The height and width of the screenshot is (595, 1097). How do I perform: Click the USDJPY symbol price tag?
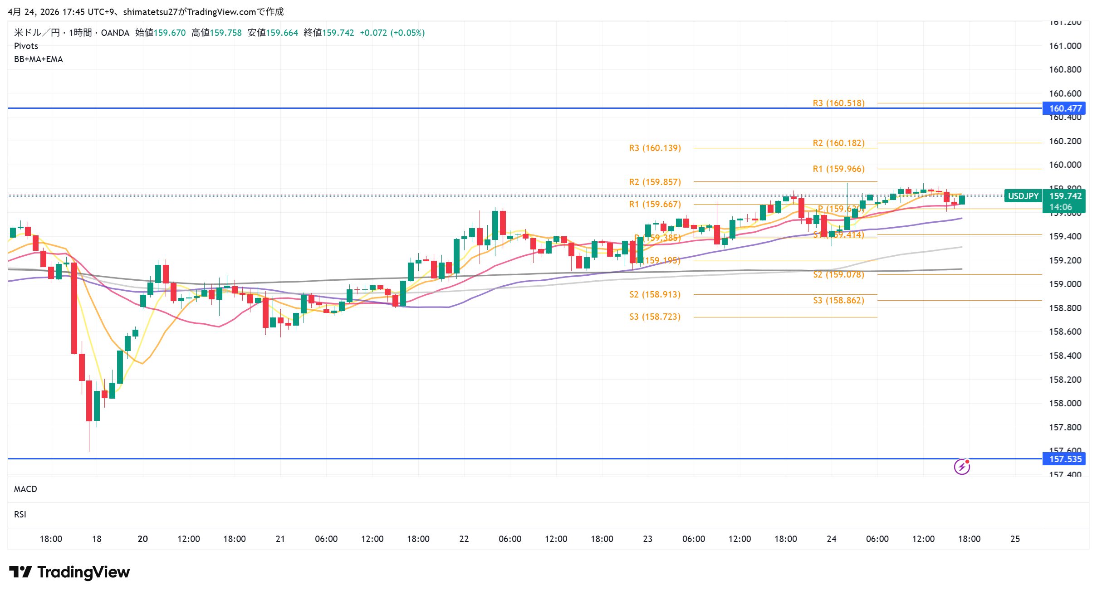1023,196
